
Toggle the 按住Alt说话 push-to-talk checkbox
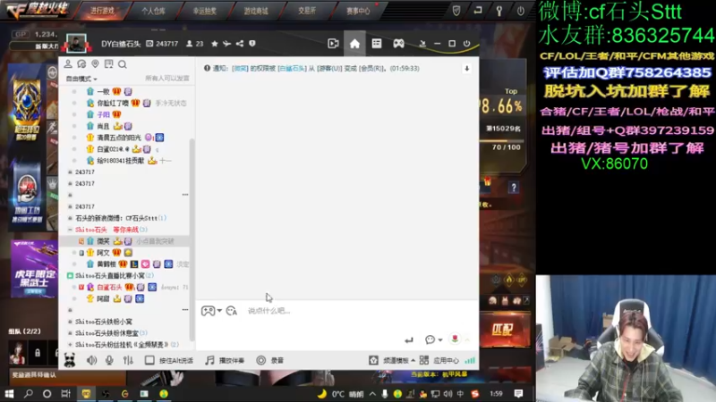149,360
